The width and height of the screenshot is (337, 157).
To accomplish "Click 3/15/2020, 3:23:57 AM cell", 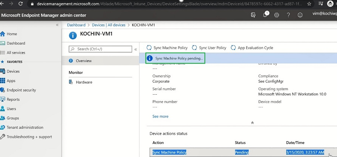I will point(305,152).
